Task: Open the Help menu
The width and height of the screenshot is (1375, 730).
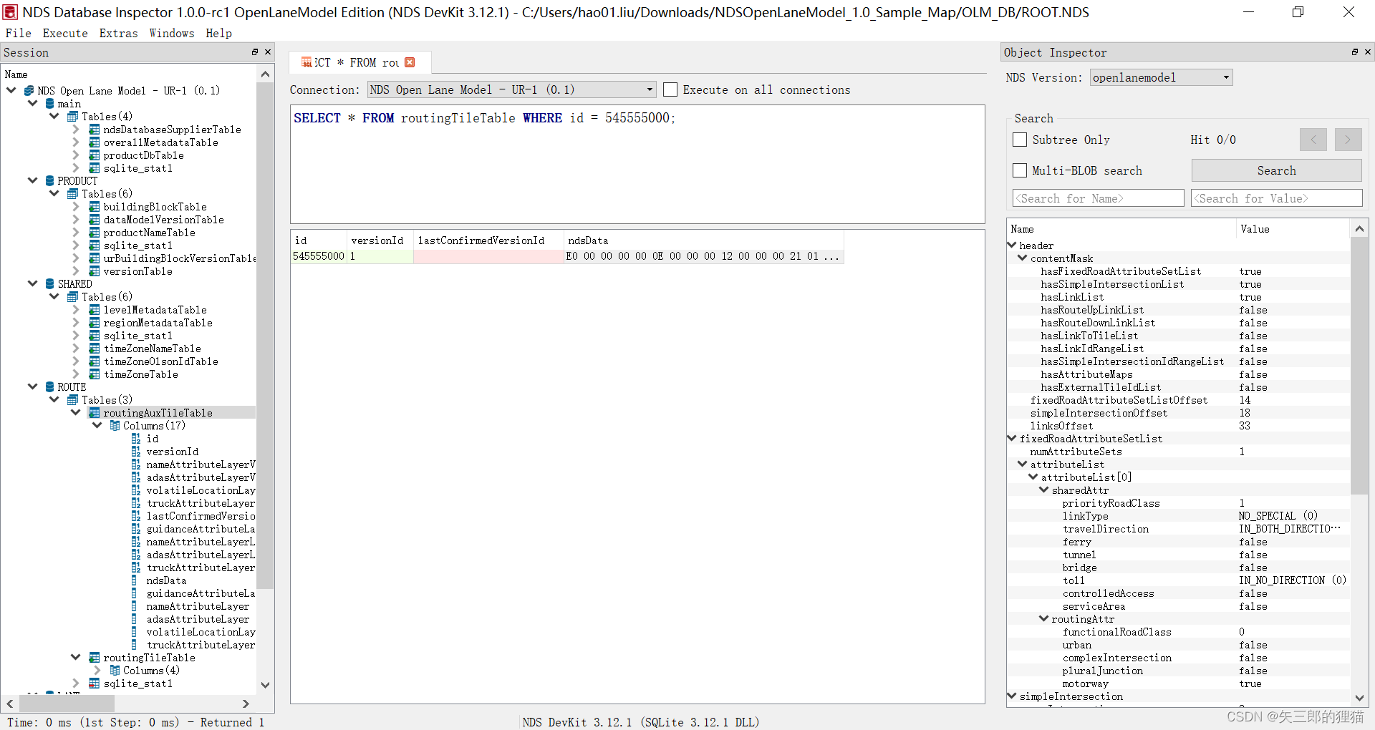Action: pos(219,33)
